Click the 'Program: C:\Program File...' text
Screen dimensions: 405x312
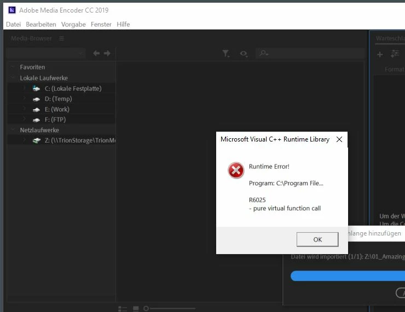tap(286, 184)
